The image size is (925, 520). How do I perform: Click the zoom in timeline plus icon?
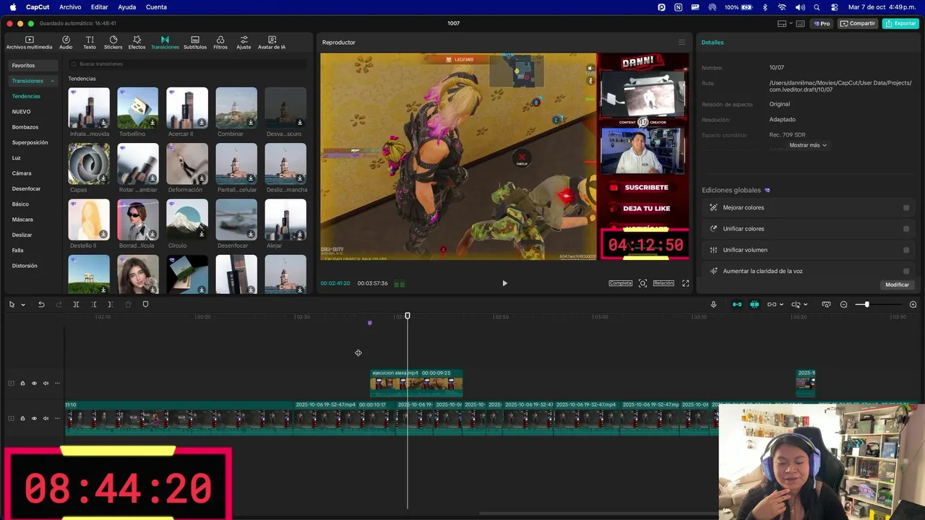pyautogui.click(x=913, y=305)
